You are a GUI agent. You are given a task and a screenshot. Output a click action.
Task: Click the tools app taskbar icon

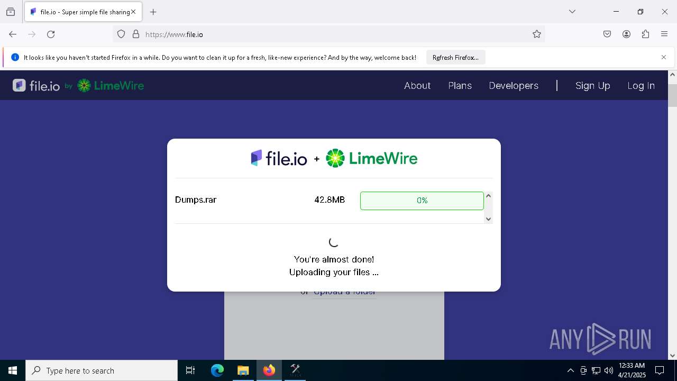pyautogui.click(x=295, y=370)
